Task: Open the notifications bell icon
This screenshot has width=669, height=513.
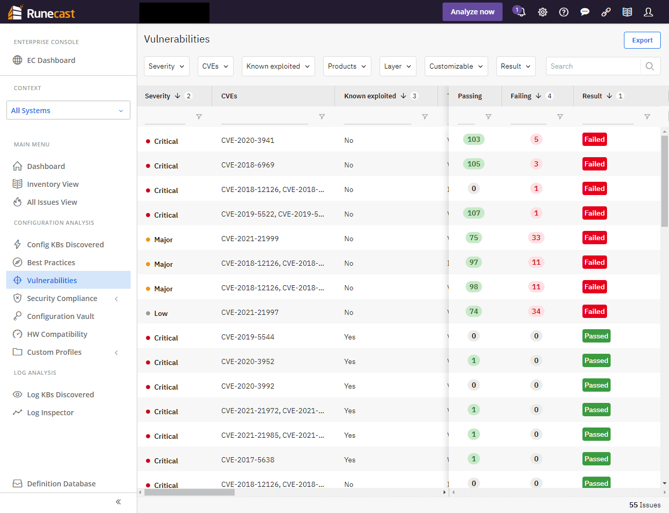Action: pyautogui.click(x=520, y=12)
